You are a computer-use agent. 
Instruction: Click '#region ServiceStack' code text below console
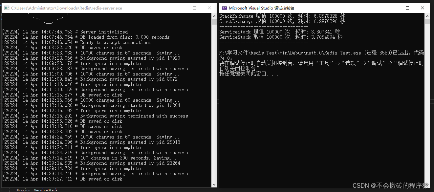click(x=37, y=190)
